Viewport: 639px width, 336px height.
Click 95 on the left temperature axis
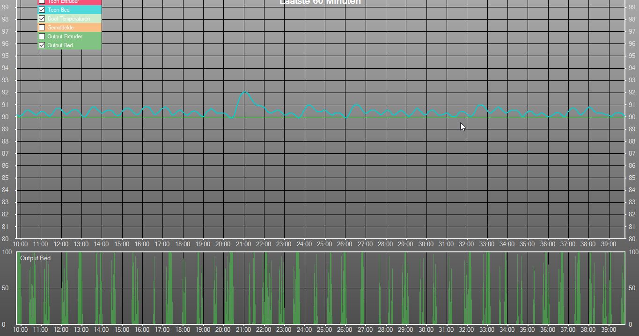(x=5, y=56)
